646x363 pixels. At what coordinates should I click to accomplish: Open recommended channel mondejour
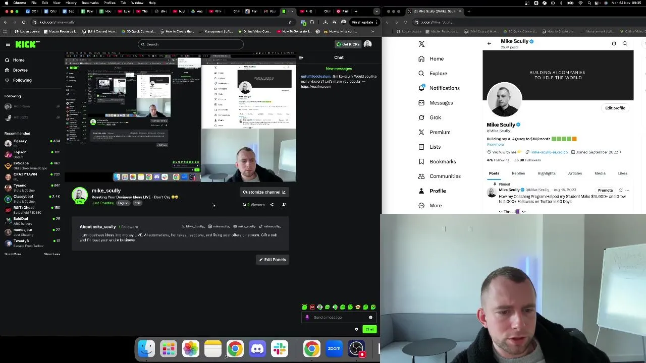(32, 232)
